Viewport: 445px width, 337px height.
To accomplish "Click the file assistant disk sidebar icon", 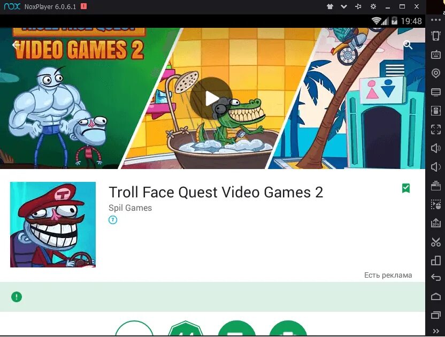I will click(x=435, y=111).
